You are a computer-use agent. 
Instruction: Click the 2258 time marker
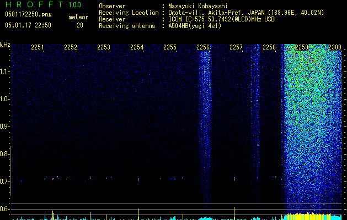[269, 47]
